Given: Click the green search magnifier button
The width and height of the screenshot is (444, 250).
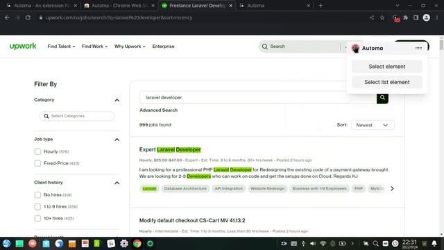Looking at the screenshot, I should coord(382,97).
